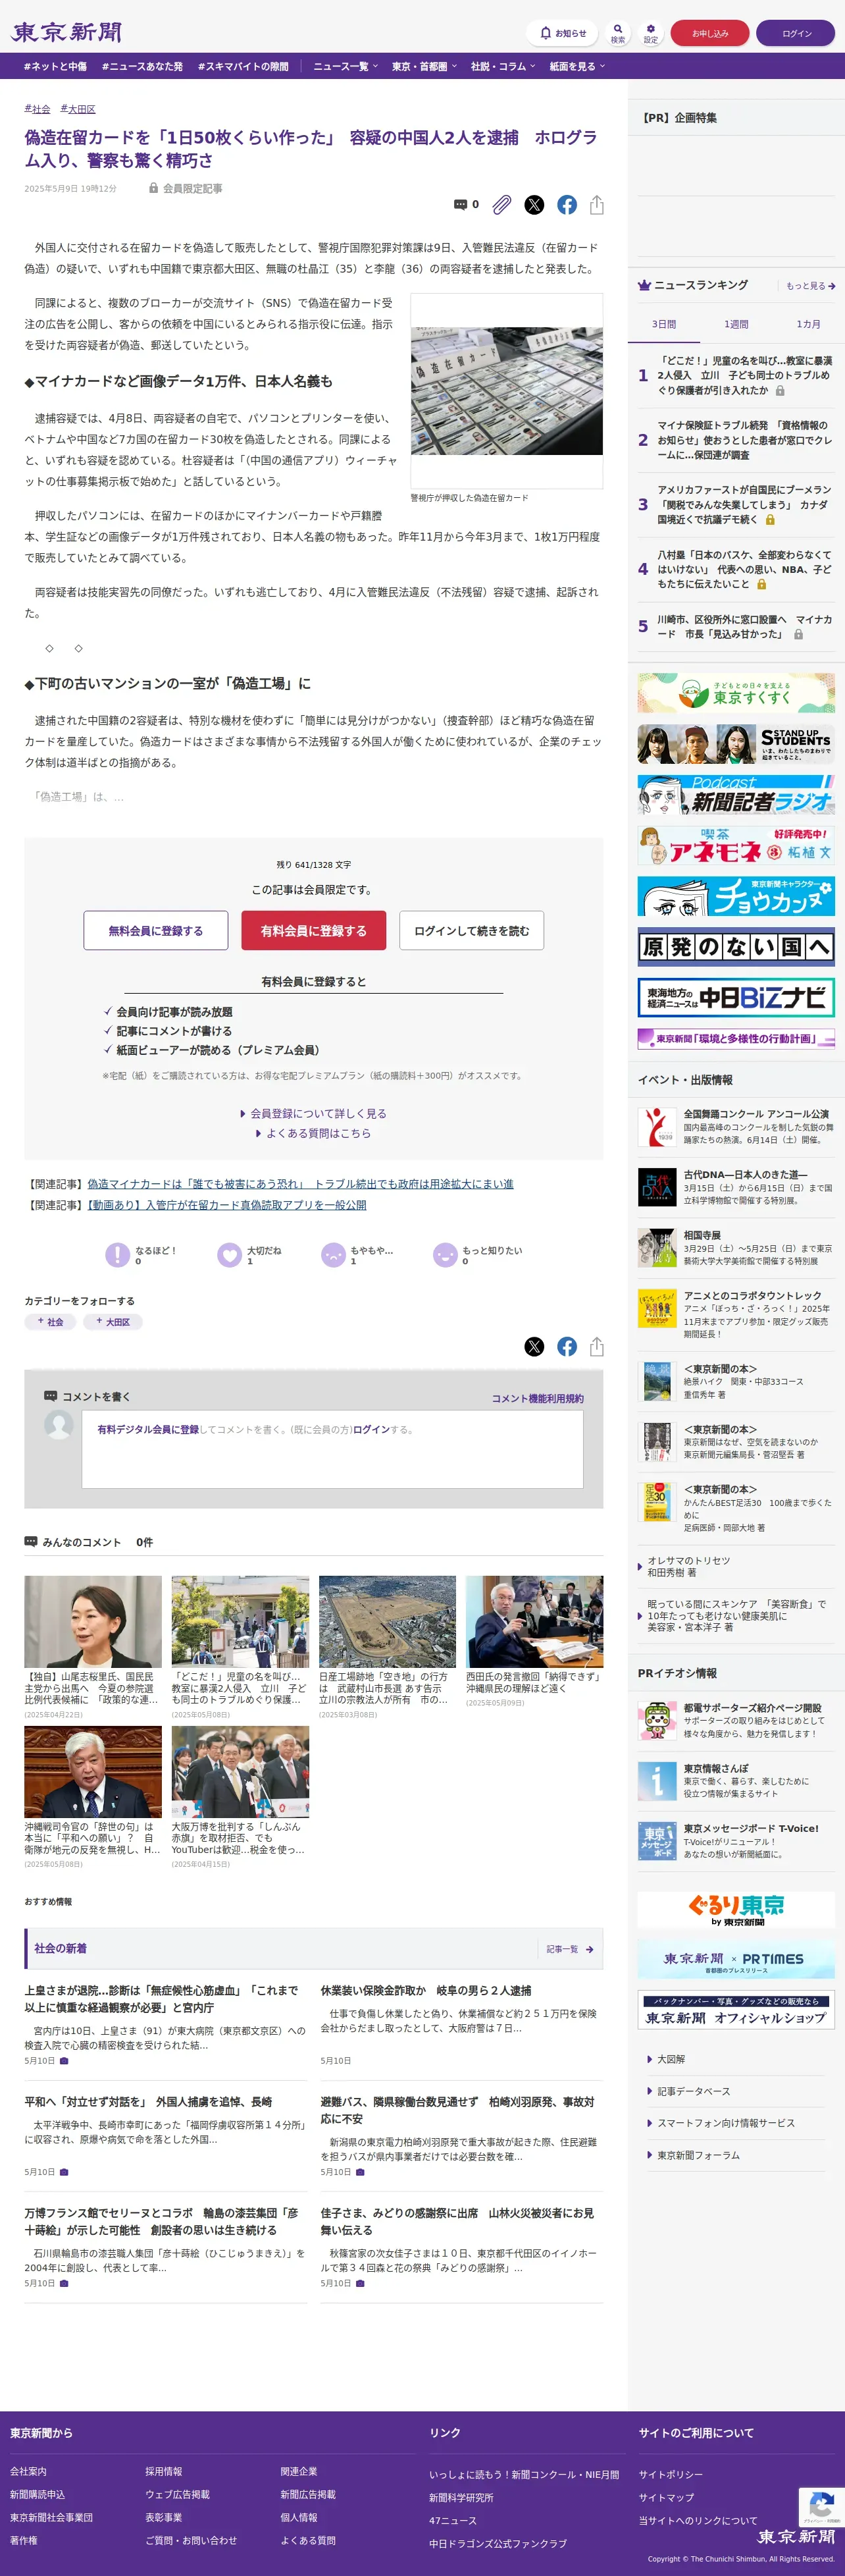Select the 1週間 ranking tab

click(736, 324)
